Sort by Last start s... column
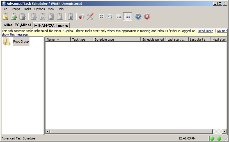This screenshot has height=142, width=229. 200,39
